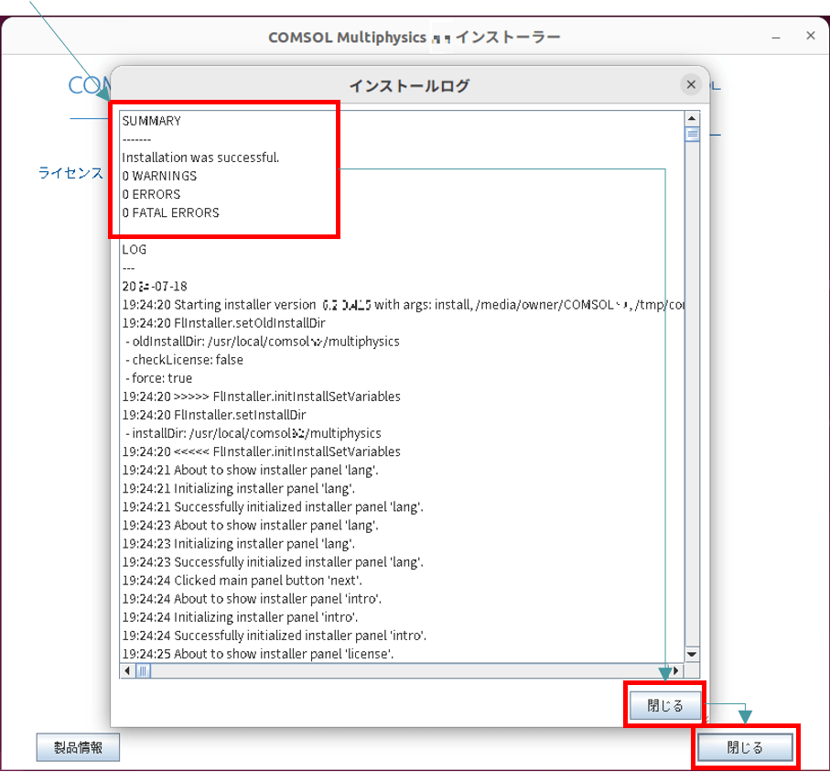Click the vertical scrollbar up arrow
The height and width of the screenshot is (772, 830).
[x=692, y=118]
